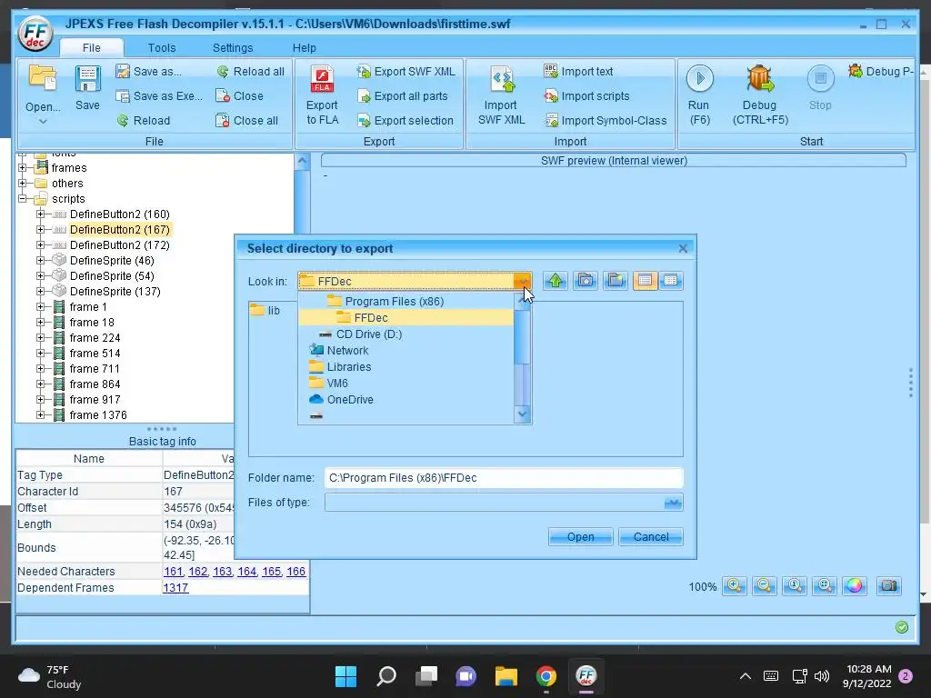Open the Tools ribbon tab
This screenshot has height=698, width=931.
(162, 47)
